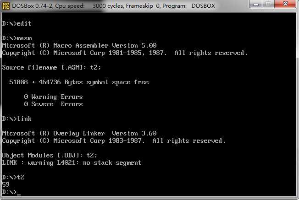
Task: Click the 1981-1985, 1987 copyright line
Action: coord(125,53)
